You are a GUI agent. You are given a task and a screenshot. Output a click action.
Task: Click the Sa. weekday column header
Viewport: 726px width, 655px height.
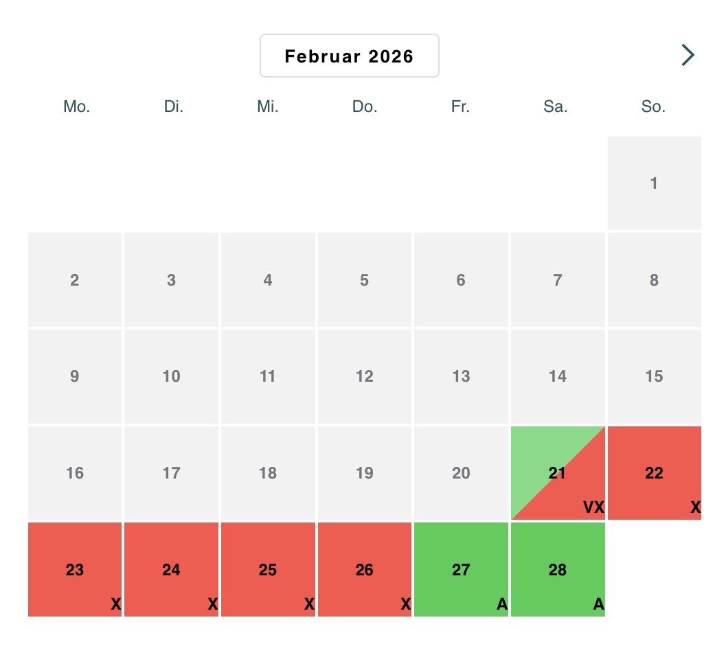click(x=556, y=106)
